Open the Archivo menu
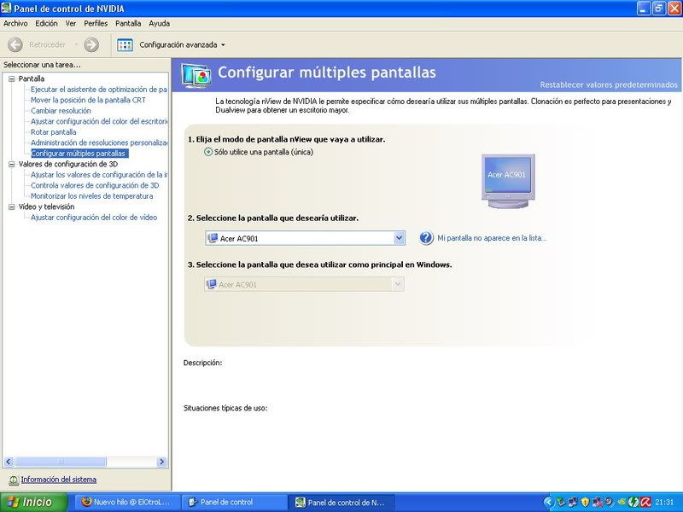 [15, 24]
